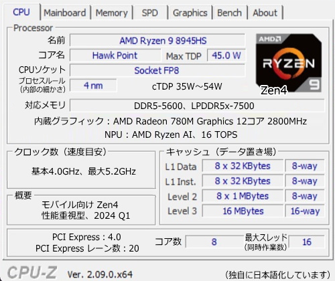Click the DDR5-5600、LPDDR5x-7500 memory field
The width and height of the screenshot is (335, 281).
pyautogui.click(x=197, y=106)
